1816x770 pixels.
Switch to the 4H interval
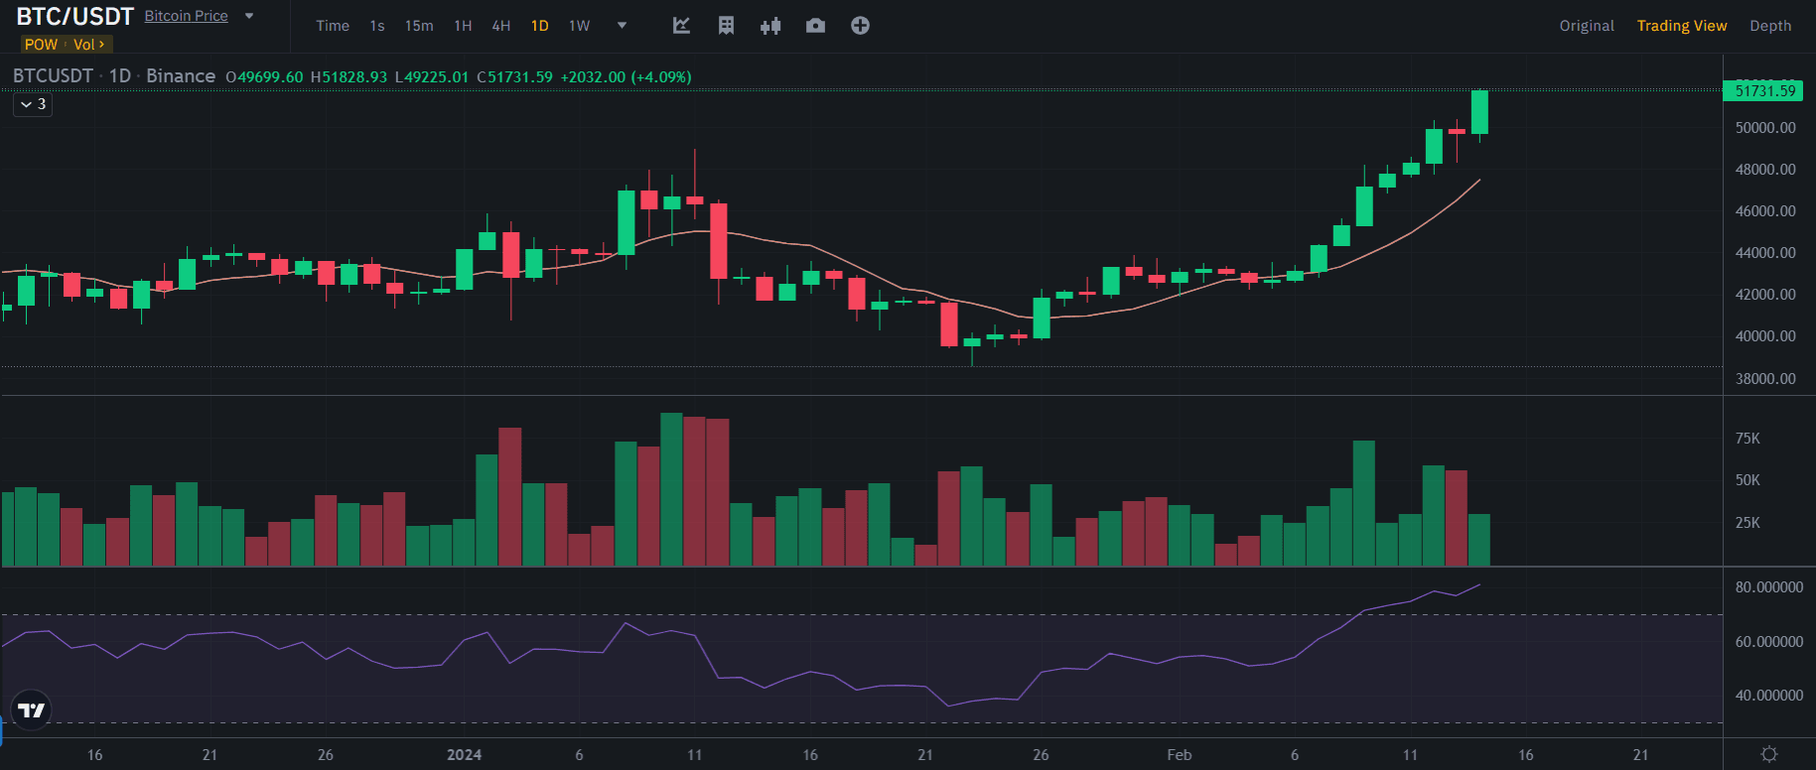tap(501, 26)
